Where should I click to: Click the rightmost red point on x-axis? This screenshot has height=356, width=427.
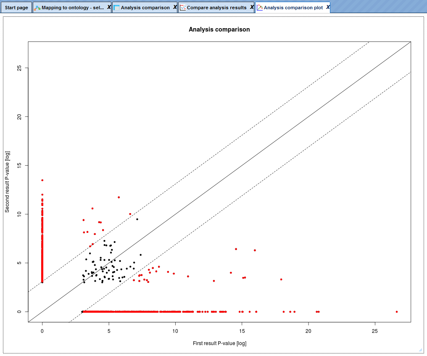click(396, 311)
